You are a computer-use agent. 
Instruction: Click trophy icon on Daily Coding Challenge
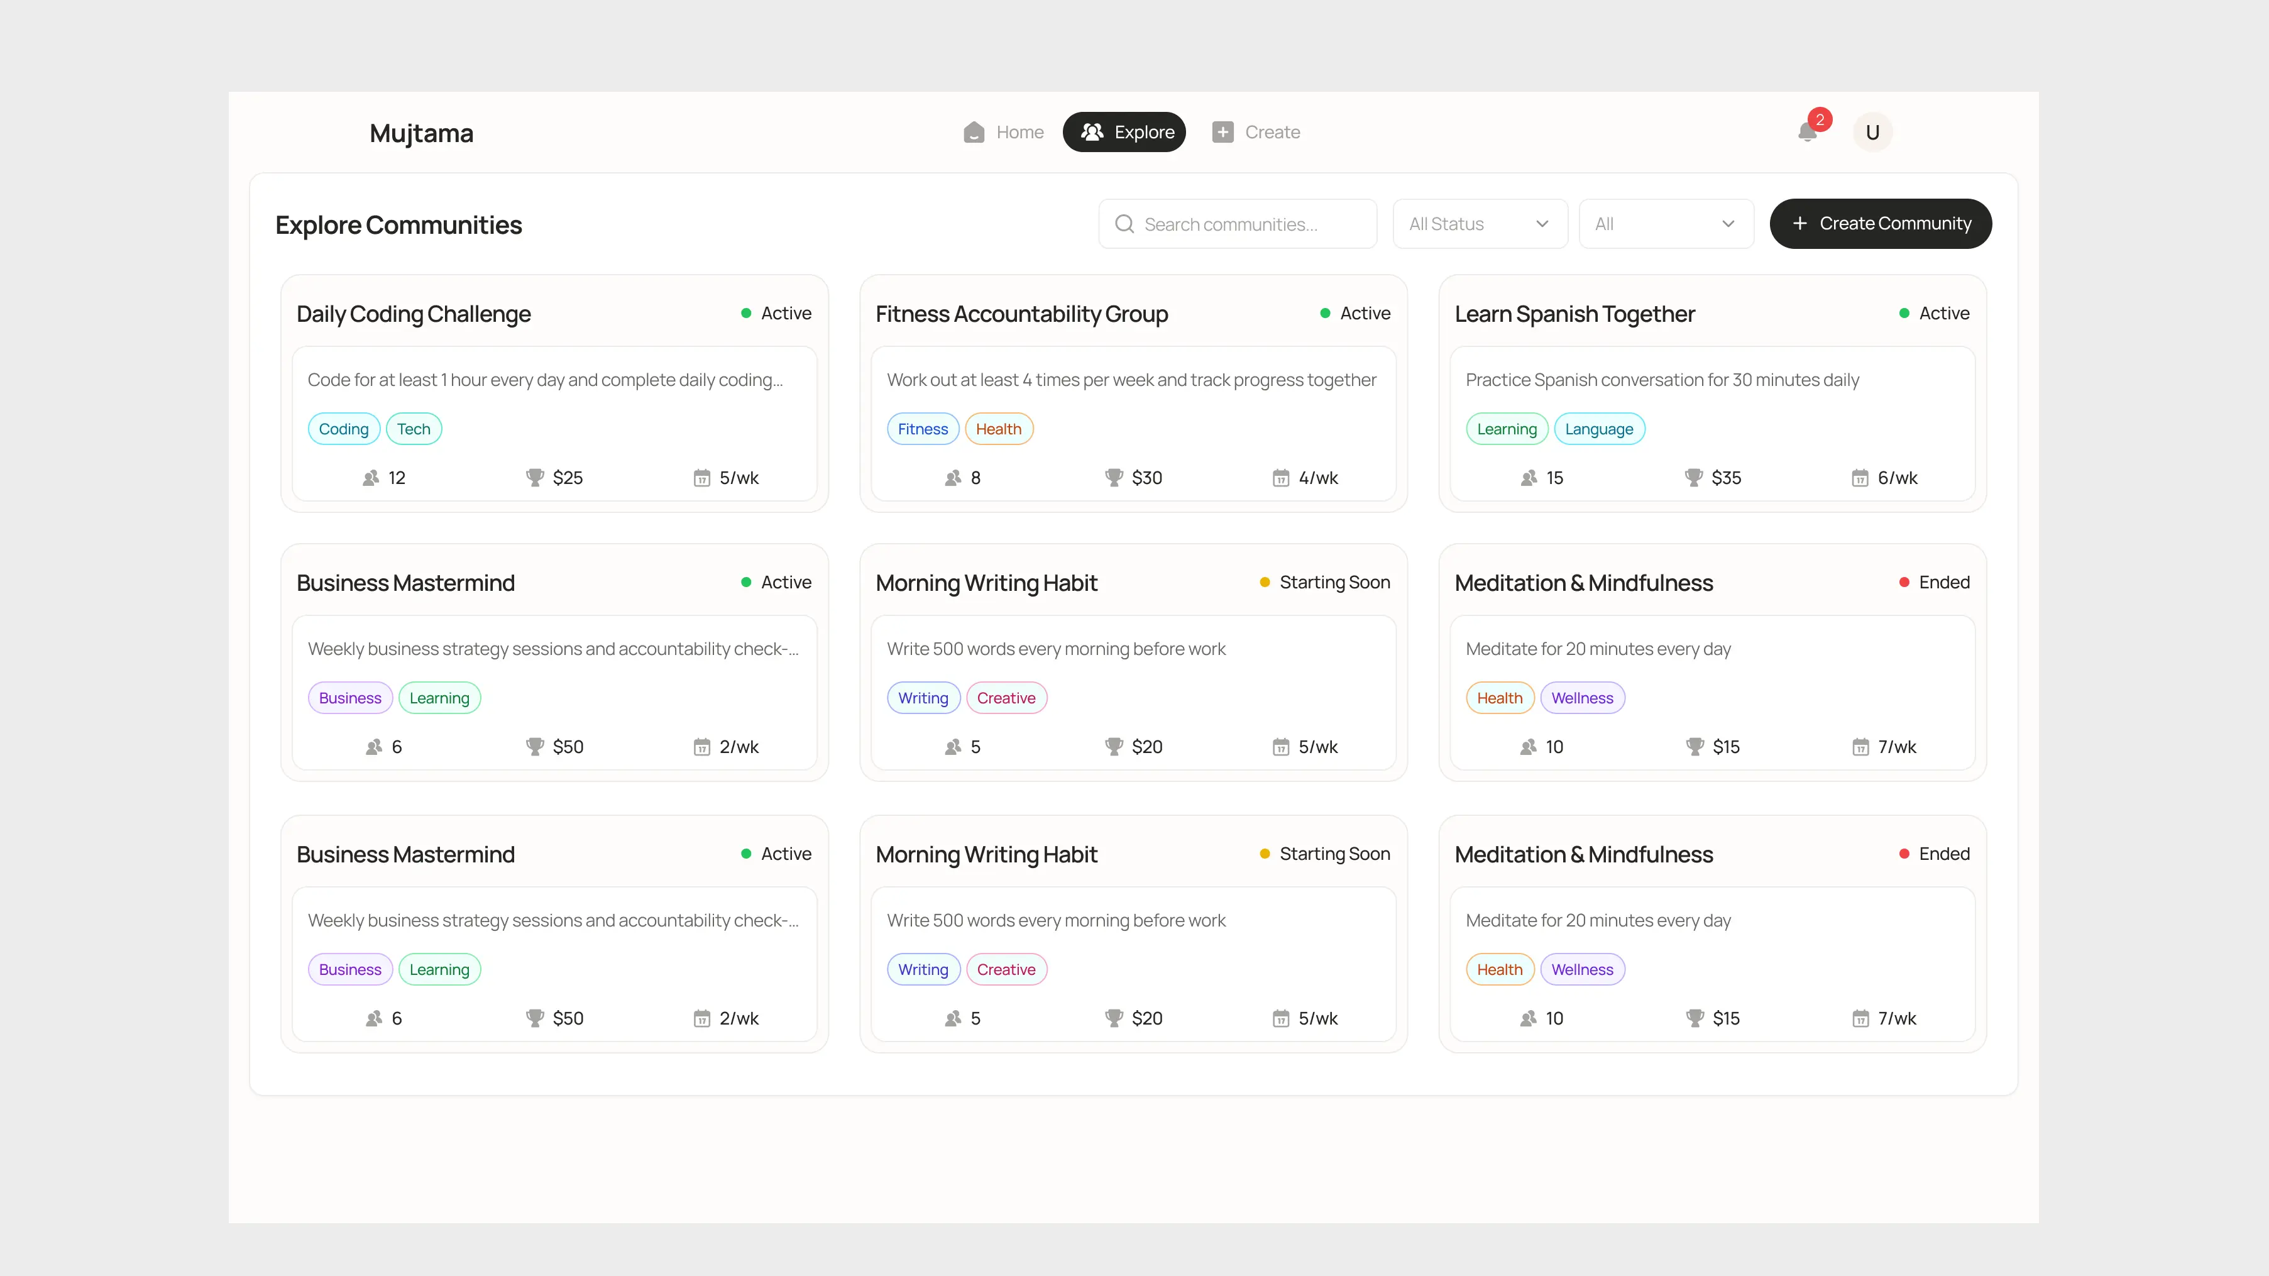point(535,477)
